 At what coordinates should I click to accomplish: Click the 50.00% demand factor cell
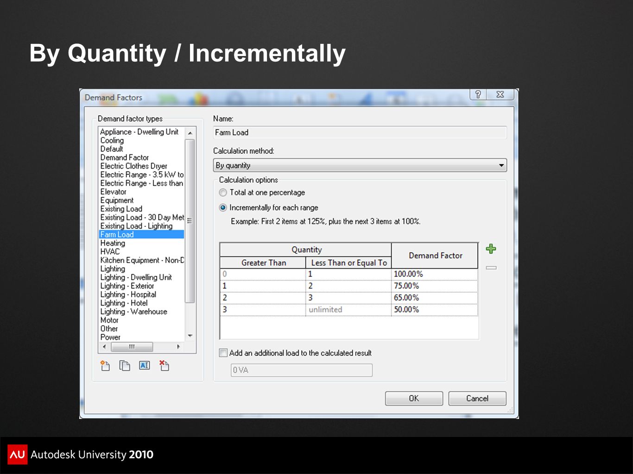435,310
